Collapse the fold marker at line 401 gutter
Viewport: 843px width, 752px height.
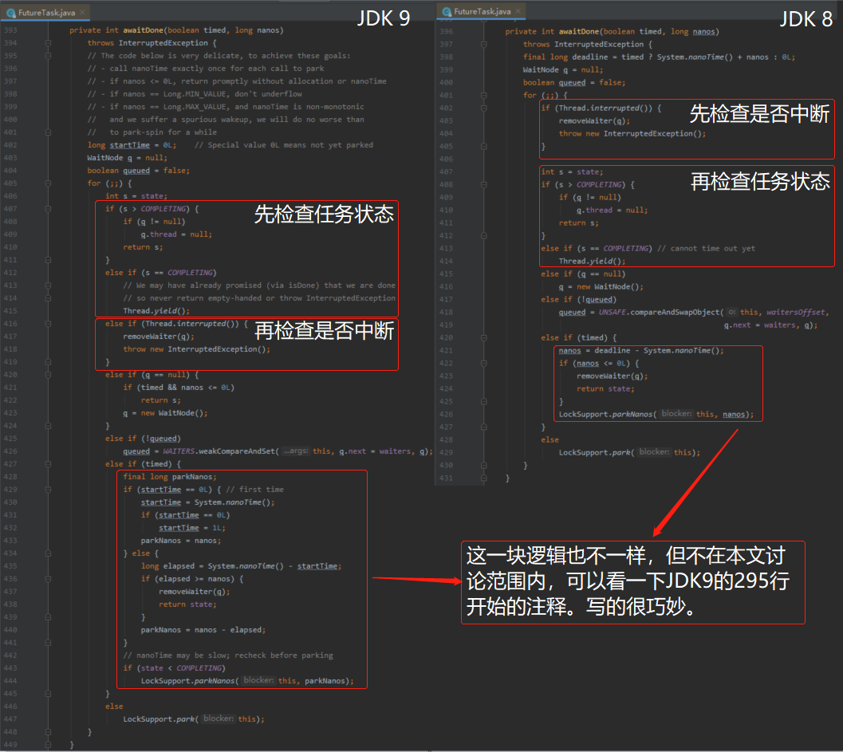point(49,132)
